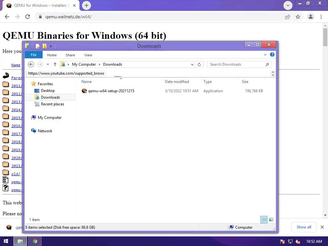Select Recent places in the navigation pane
Image resolution: width=328 pixels, height=246 pixels.
(x=53, y=104)
